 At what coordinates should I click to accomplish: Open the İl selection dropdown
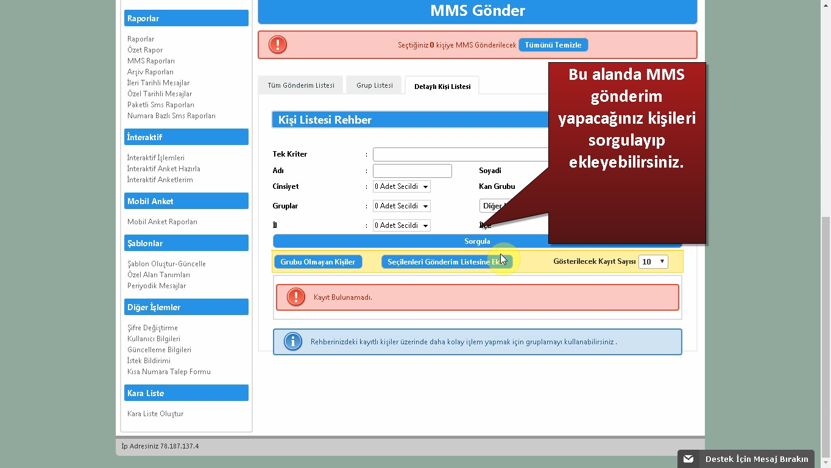click(x=401, y=225)
